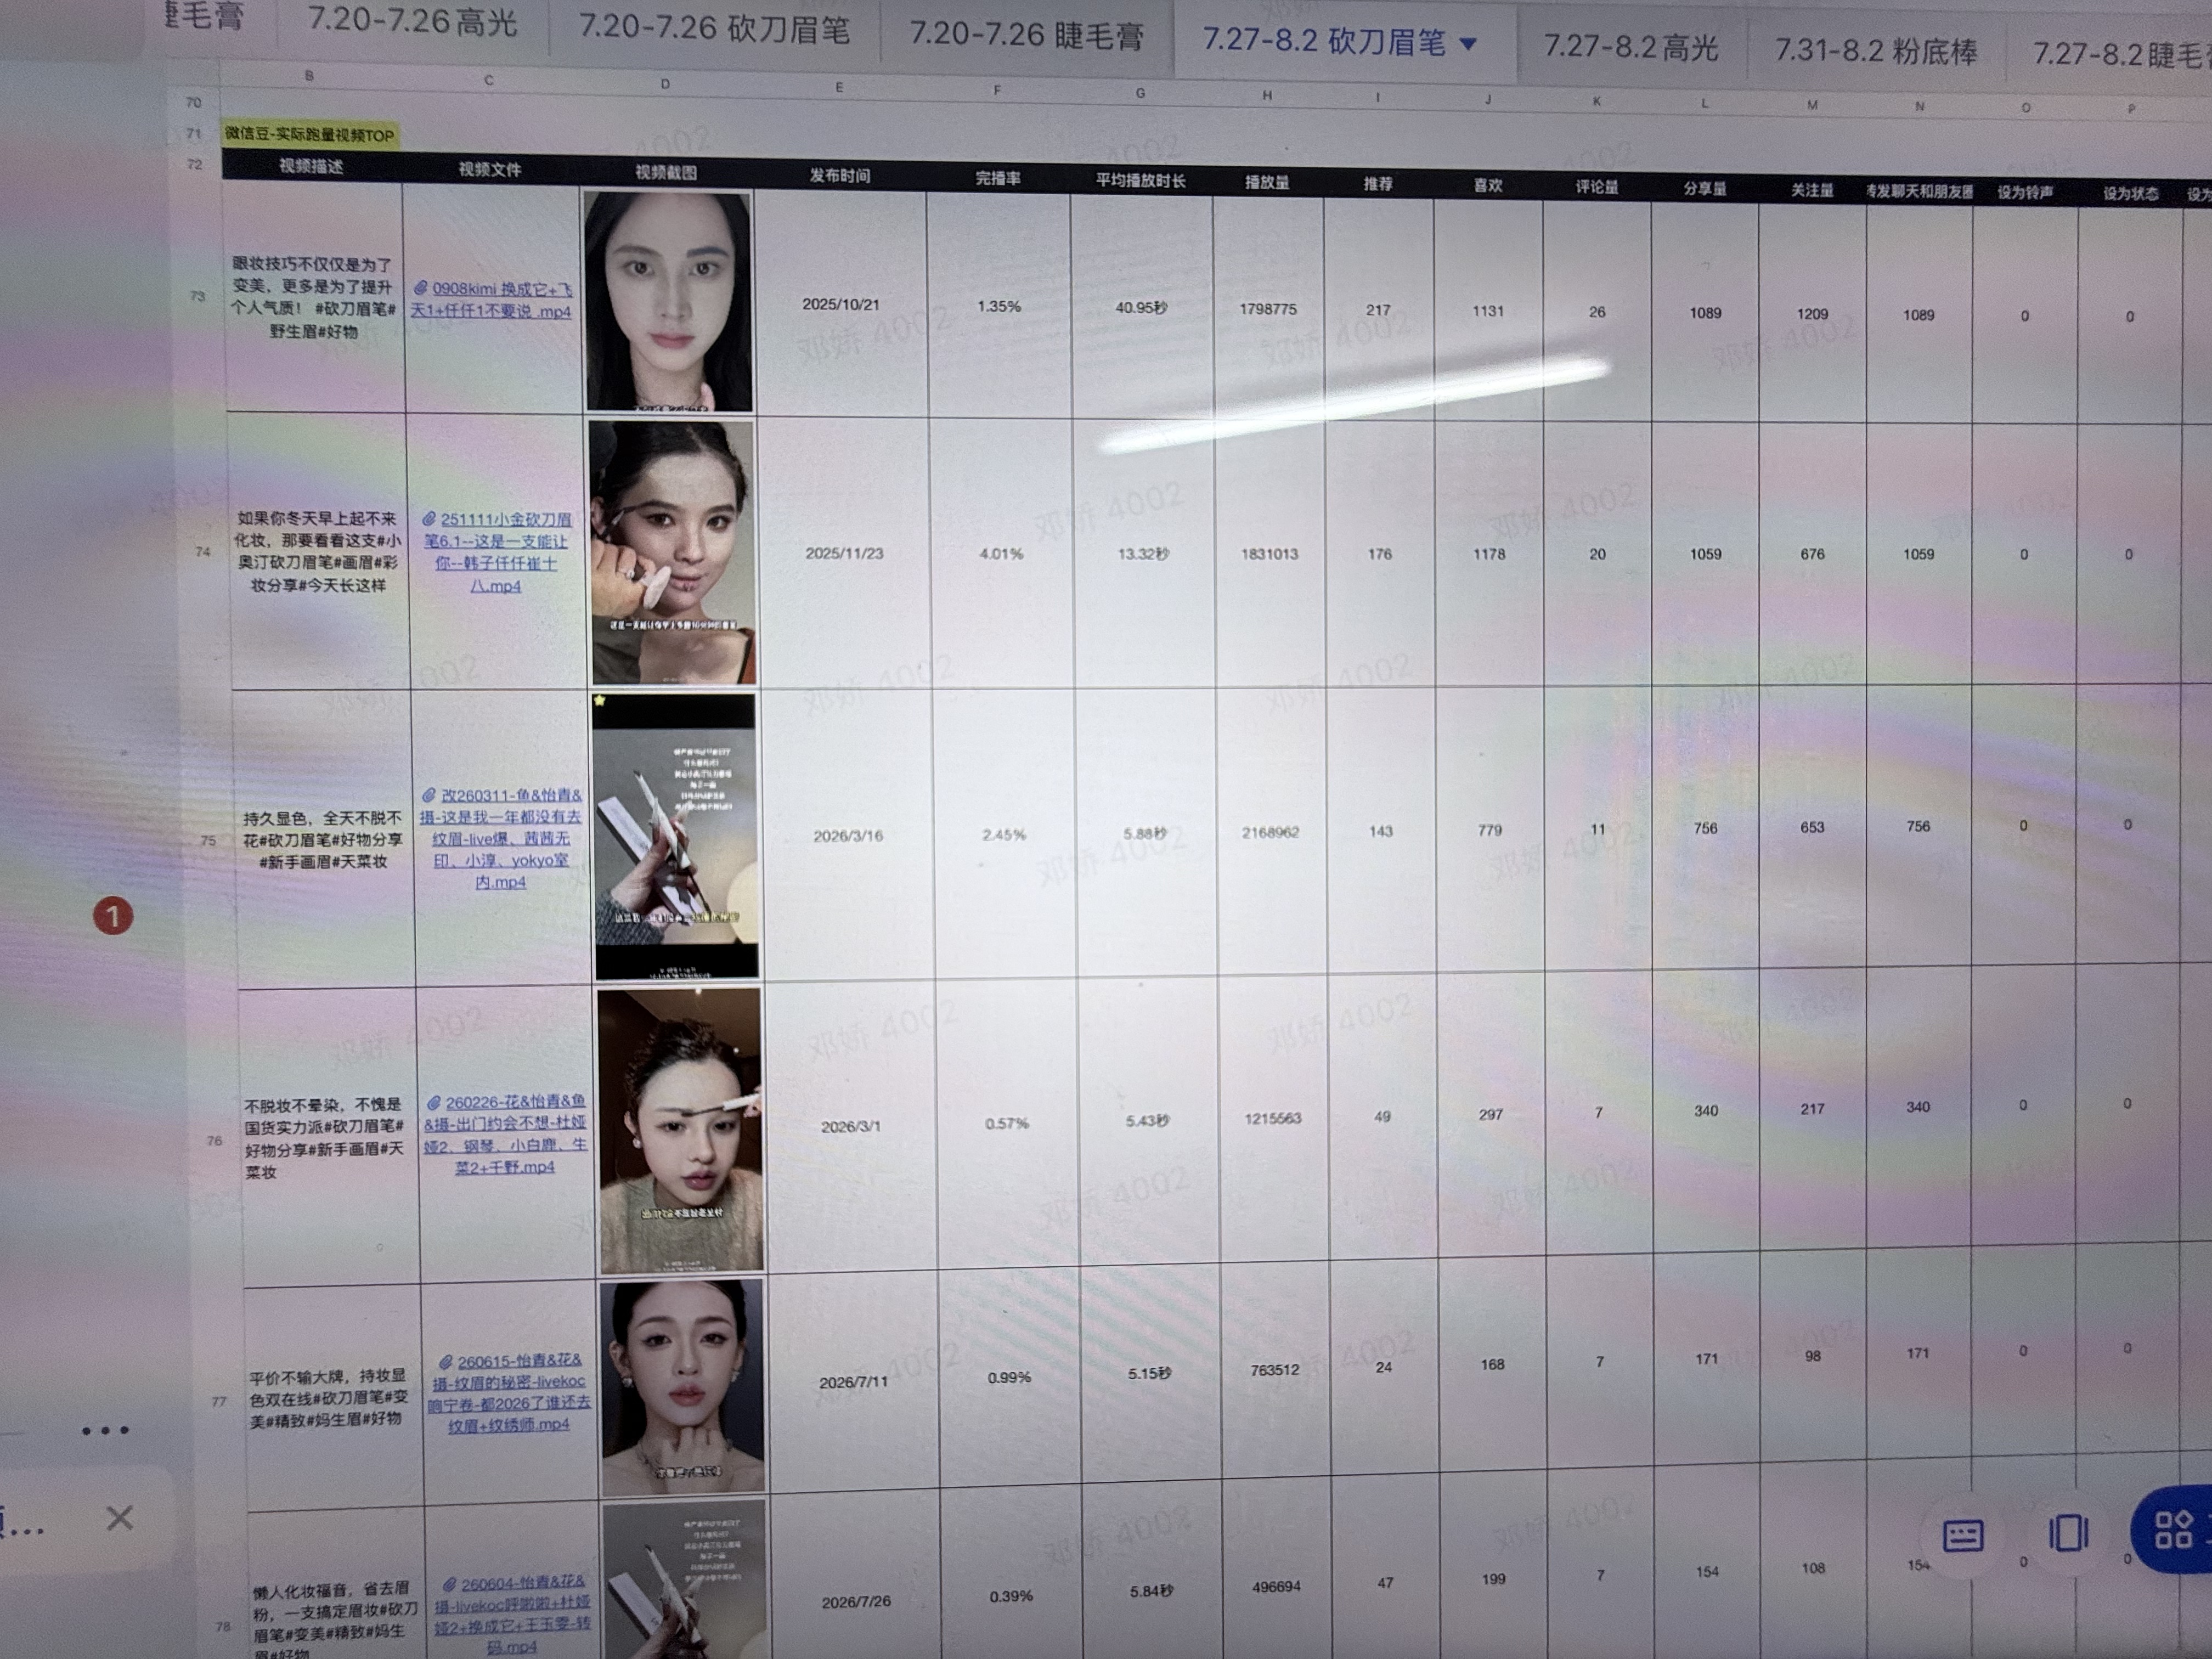Select the 微信豆-实际跑量视频TOP title cell

pyautogui.click(x=310, y=135)
